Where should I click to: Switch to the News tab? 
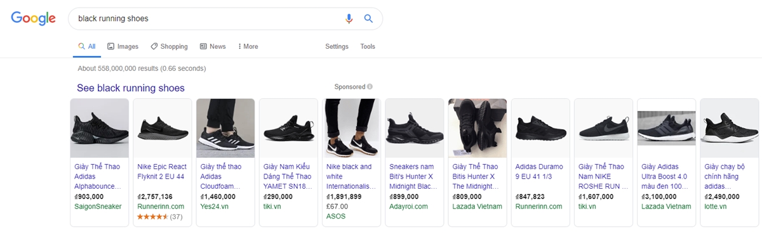click(x=213, y=46)
